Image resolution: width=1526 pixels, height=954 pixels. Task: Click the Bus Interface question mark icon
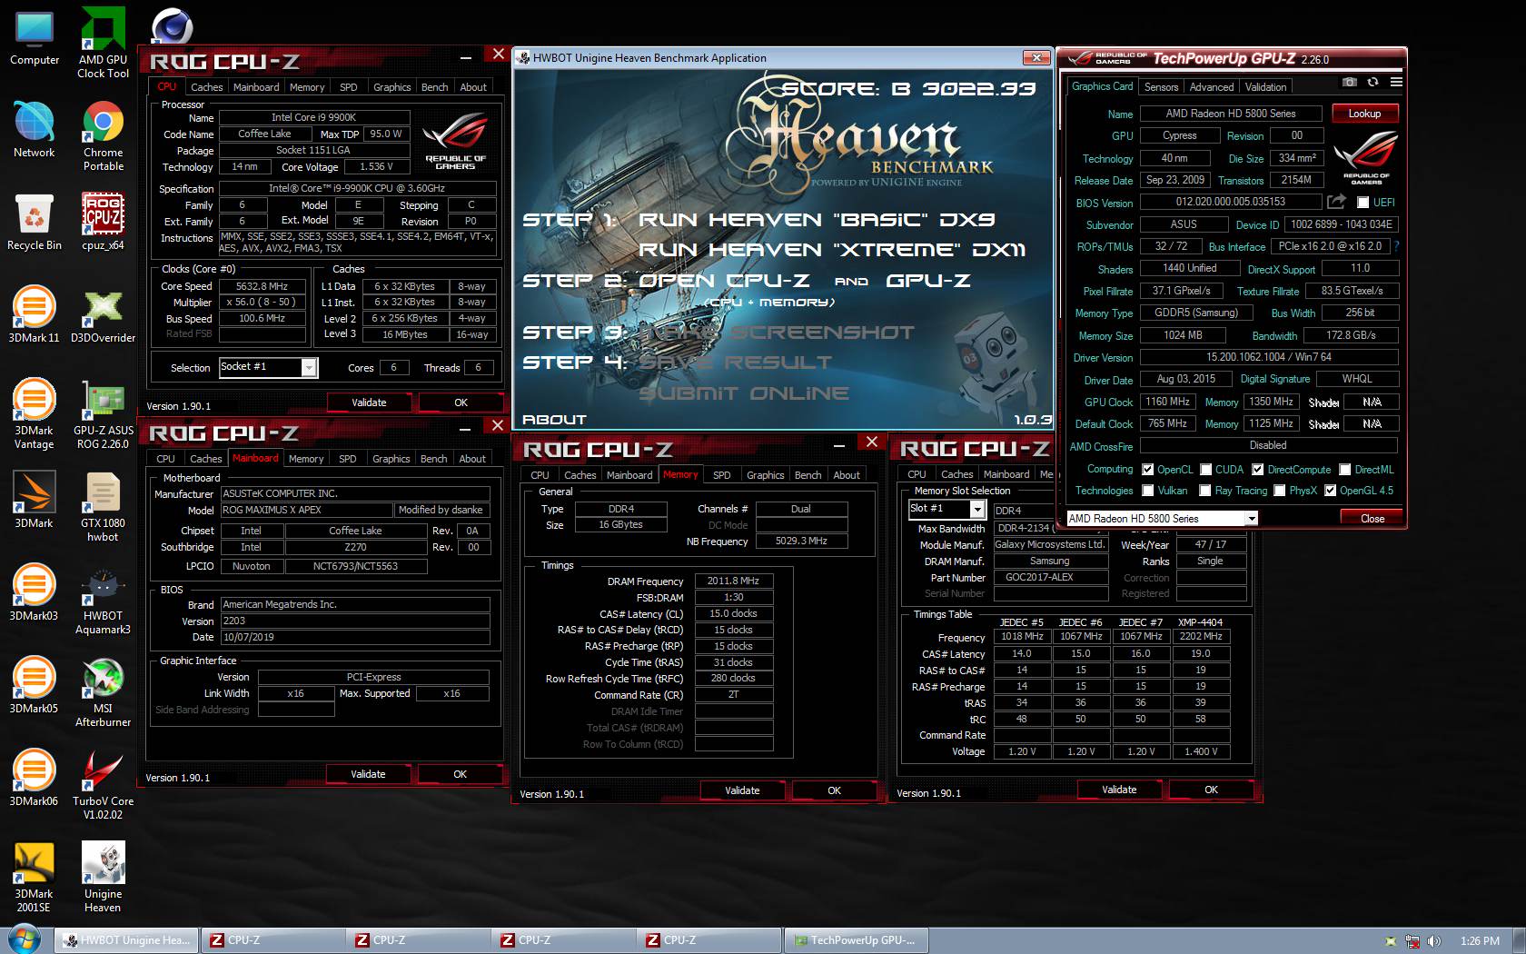pos(1396,246)
